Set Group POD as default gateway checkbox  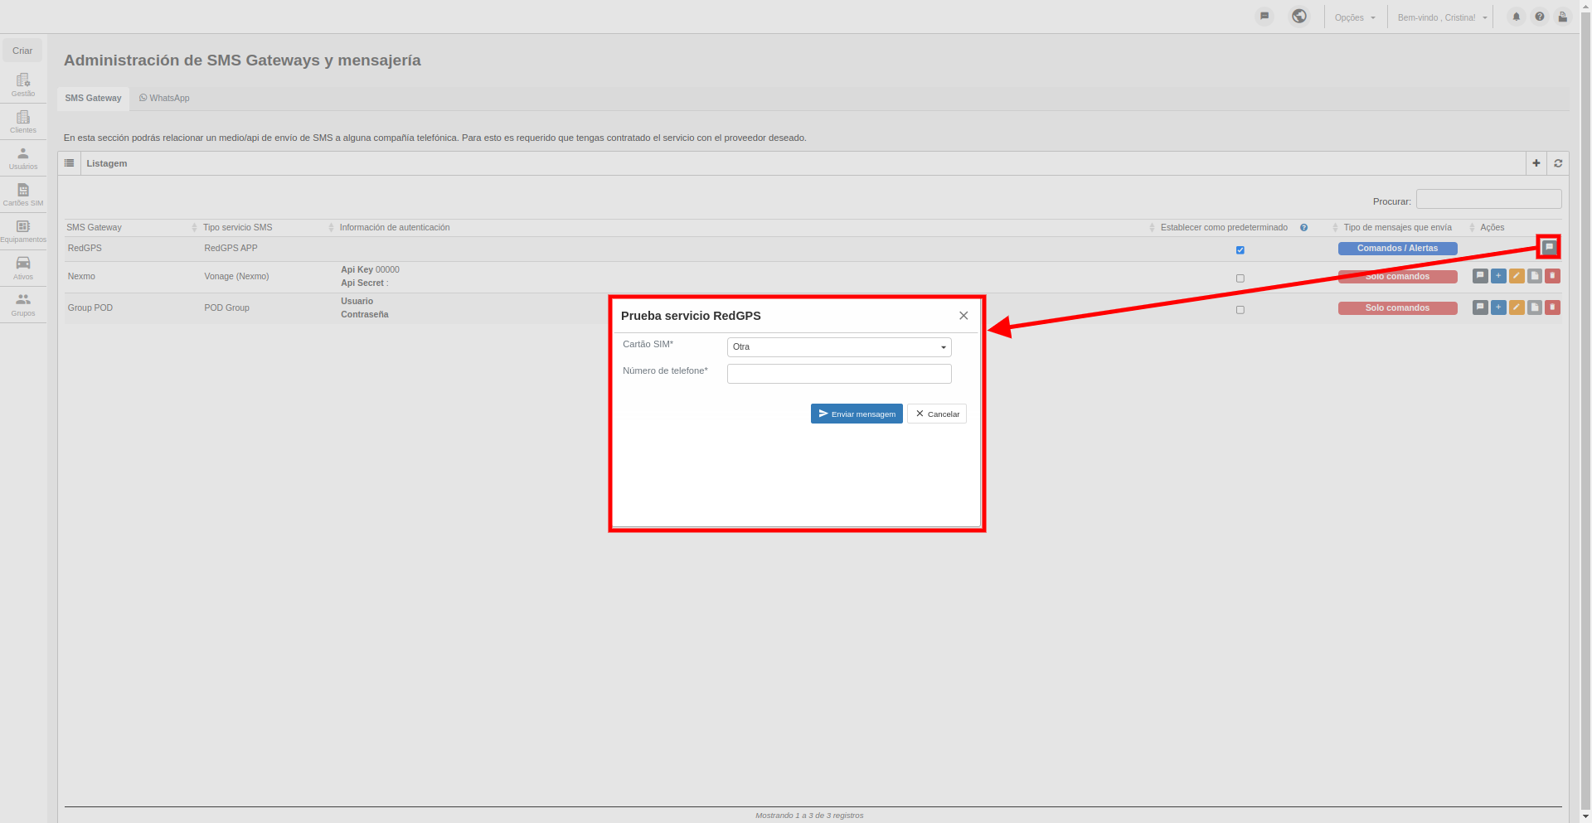(x=1240, y=309)
